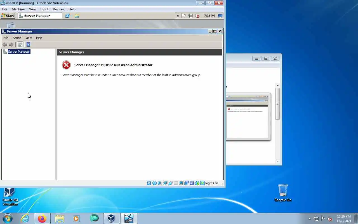Open the host taskbar File Explorer folder
Image resolution: width=358 pixels, height=224 pixels.
tap(60, 218)
